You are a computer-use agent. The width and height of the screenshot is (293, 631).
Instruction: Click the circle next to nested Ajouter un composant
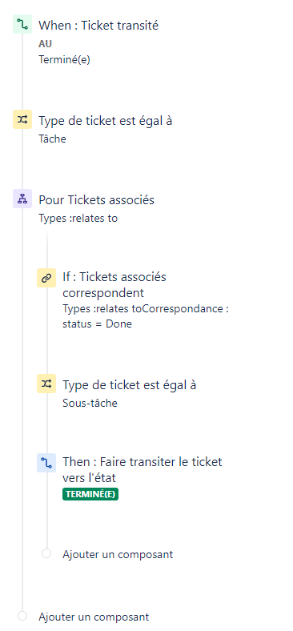coord(46,554)
